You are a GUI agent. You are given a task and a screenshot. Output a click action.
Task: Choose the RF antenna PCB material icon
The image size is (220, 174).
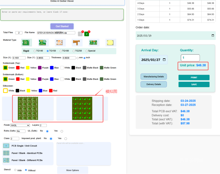point(42,43)
